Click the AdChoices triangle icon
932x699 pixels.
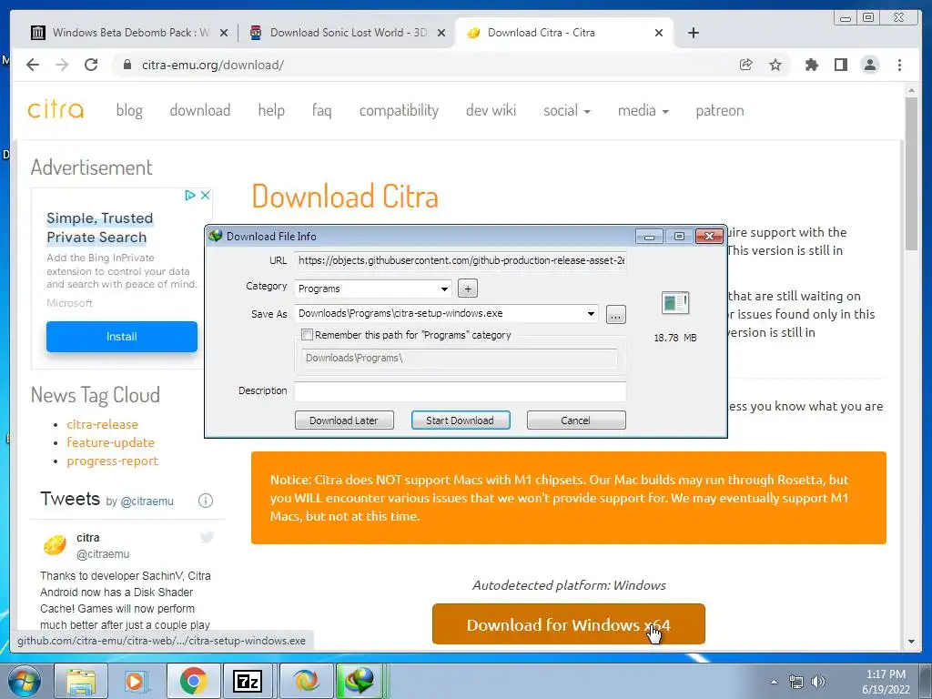pos(189,195)
